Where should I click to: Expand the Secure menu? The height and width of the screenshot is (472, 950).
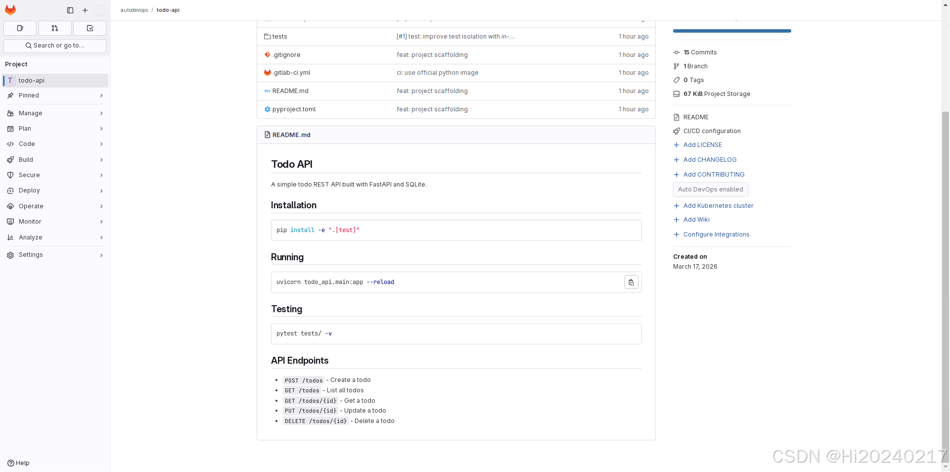(x=55, y=175)
